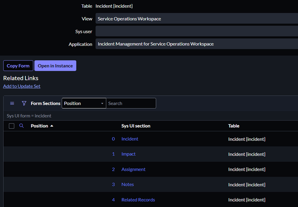Open the Position search field dropdown

coord(84,103)
